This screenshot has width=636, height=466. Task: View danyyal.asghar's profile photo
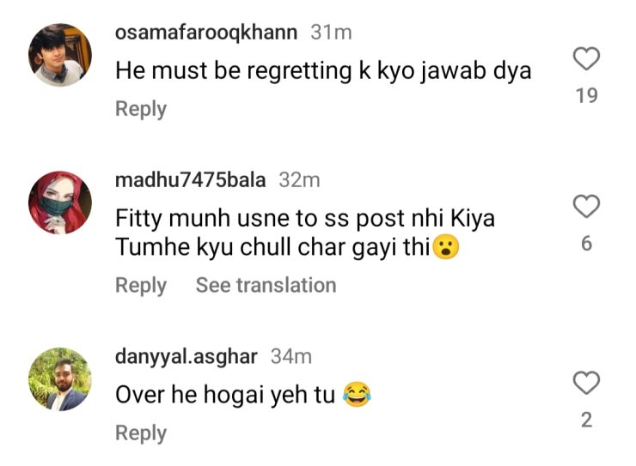pyautogui.click(x=60, y=378)
